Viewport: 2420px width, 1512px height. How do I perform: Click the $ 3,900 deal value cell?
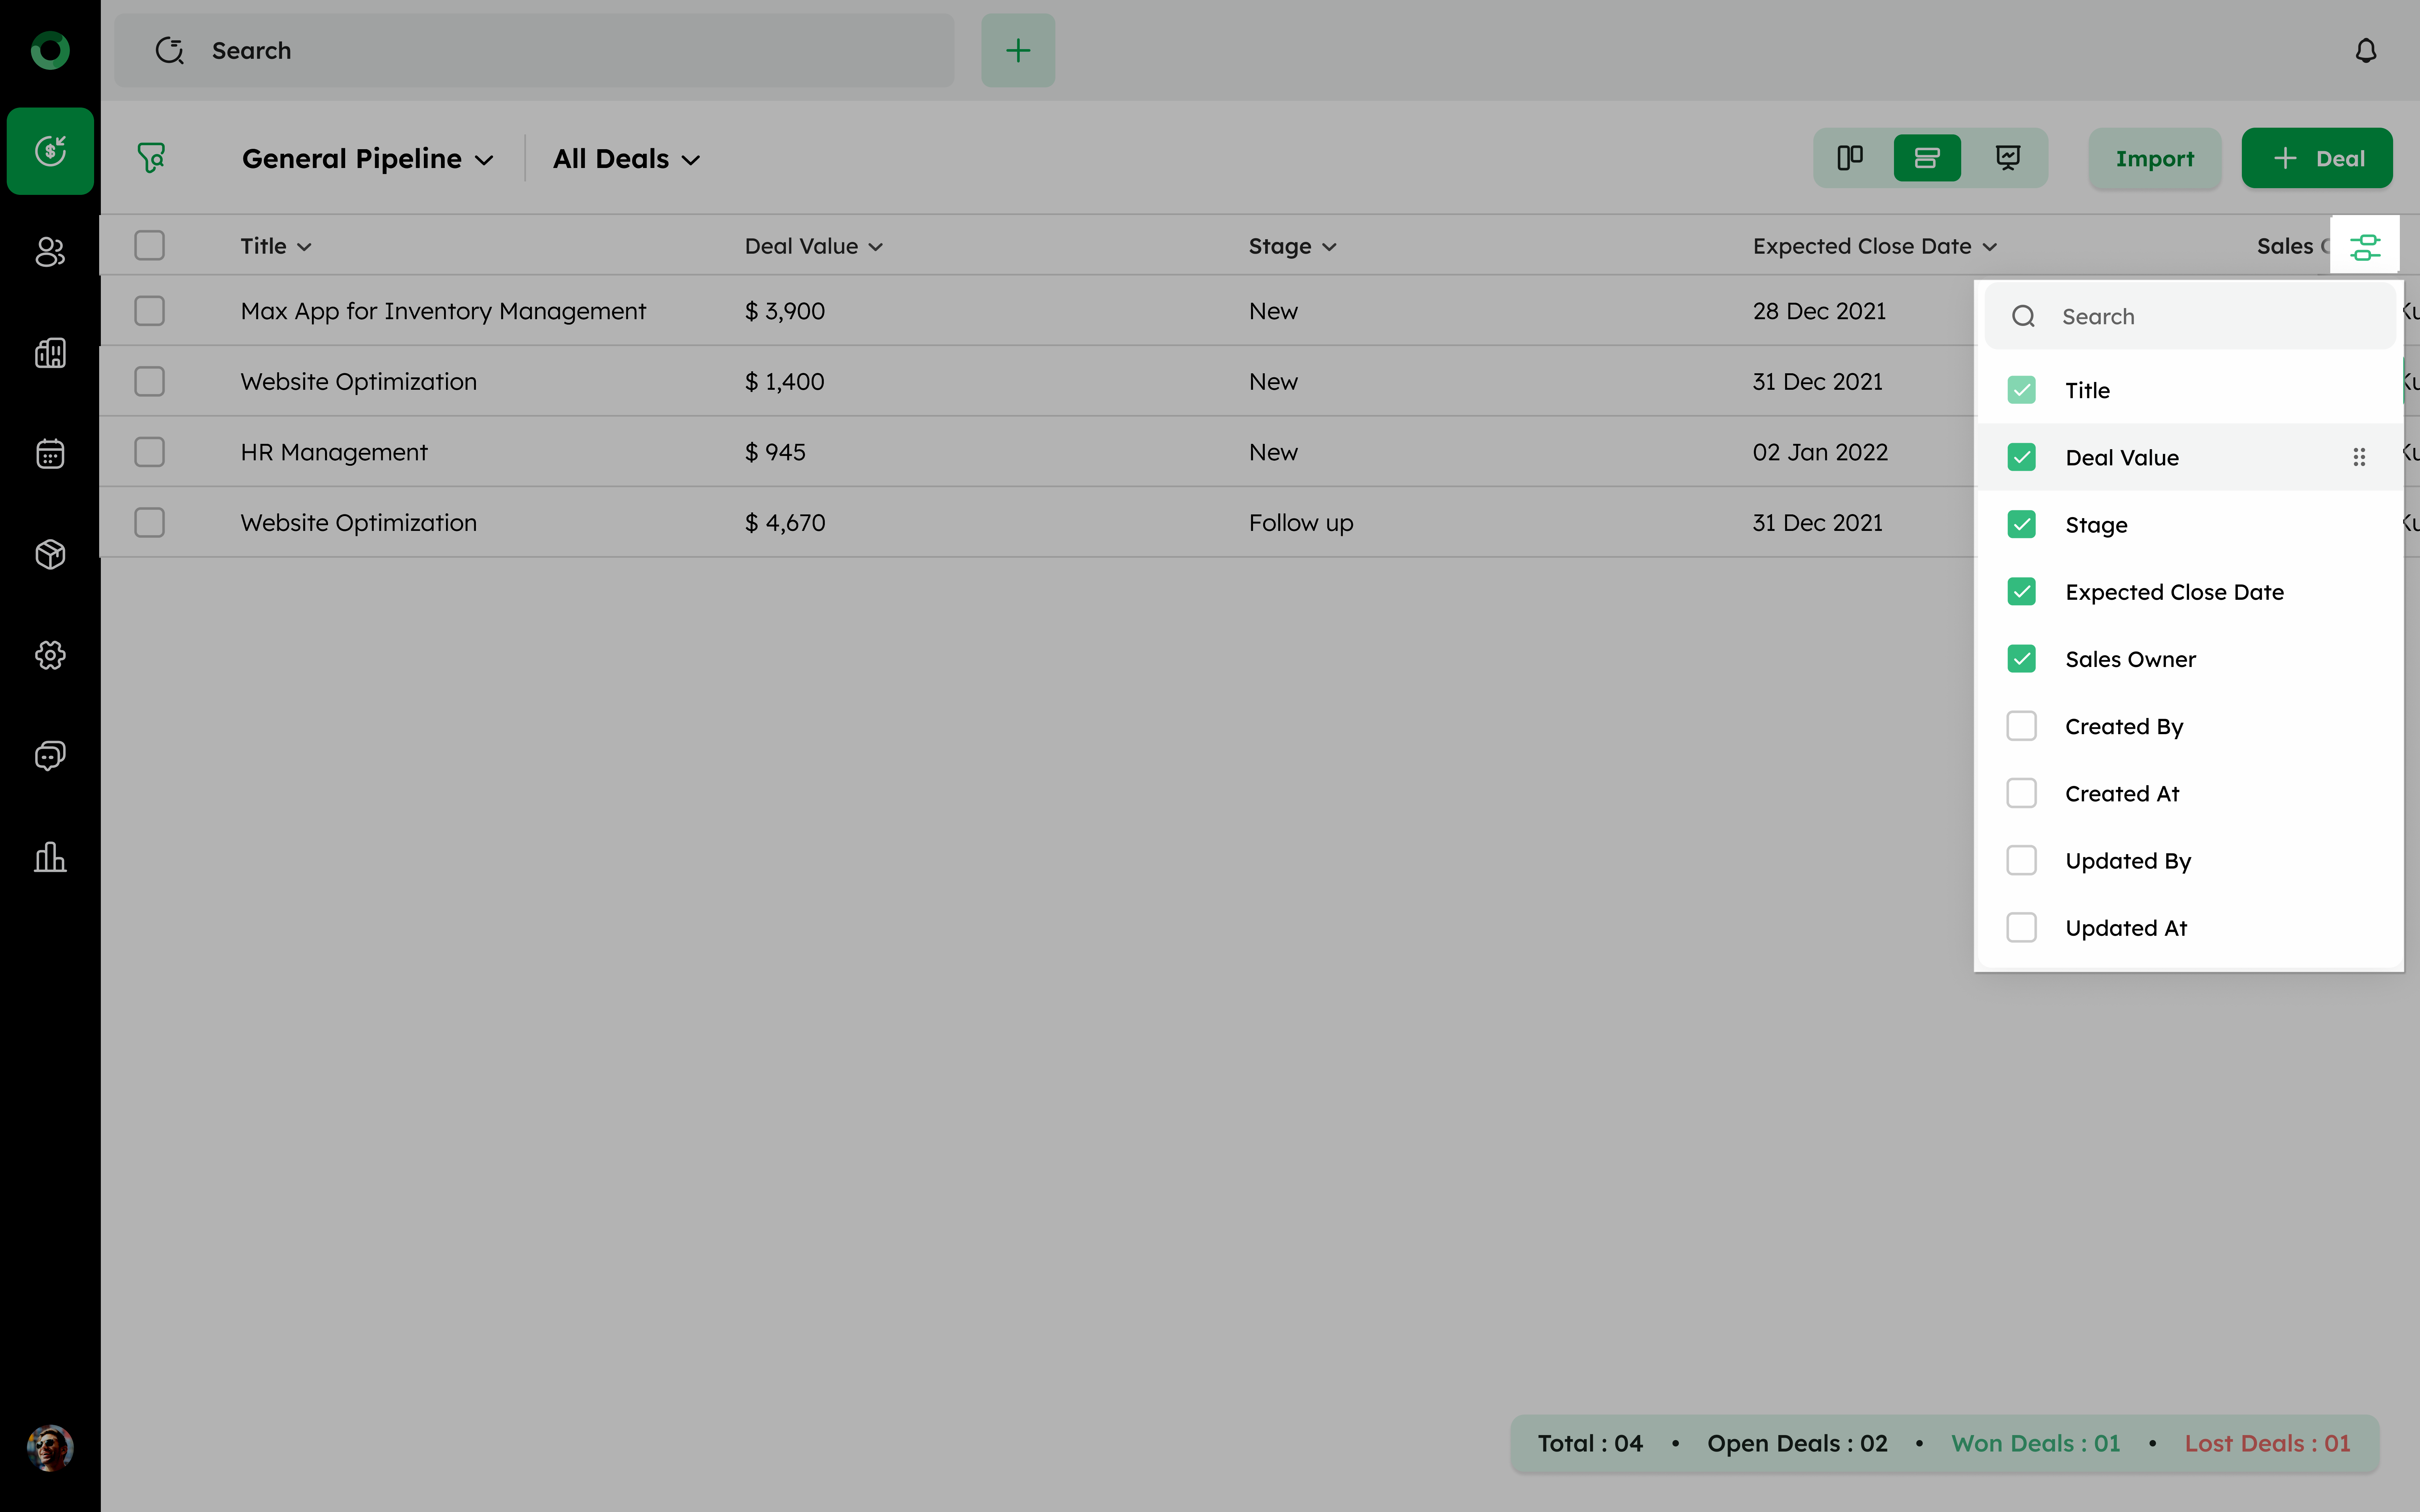point(785,311)
